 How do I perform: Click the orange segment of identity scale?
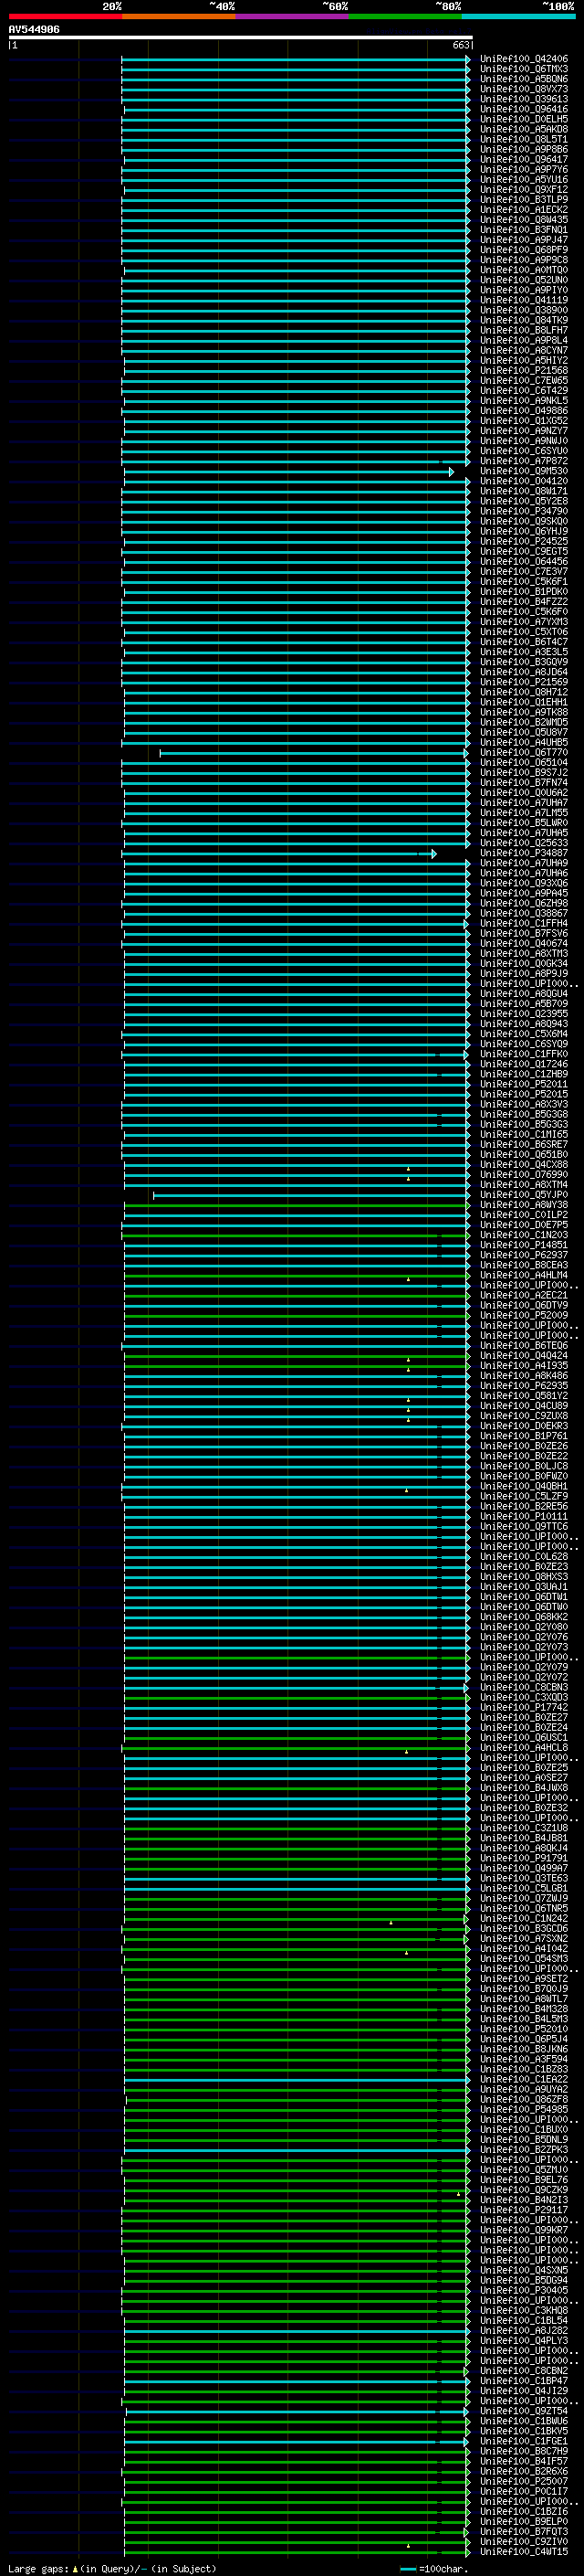pos(179,16)
